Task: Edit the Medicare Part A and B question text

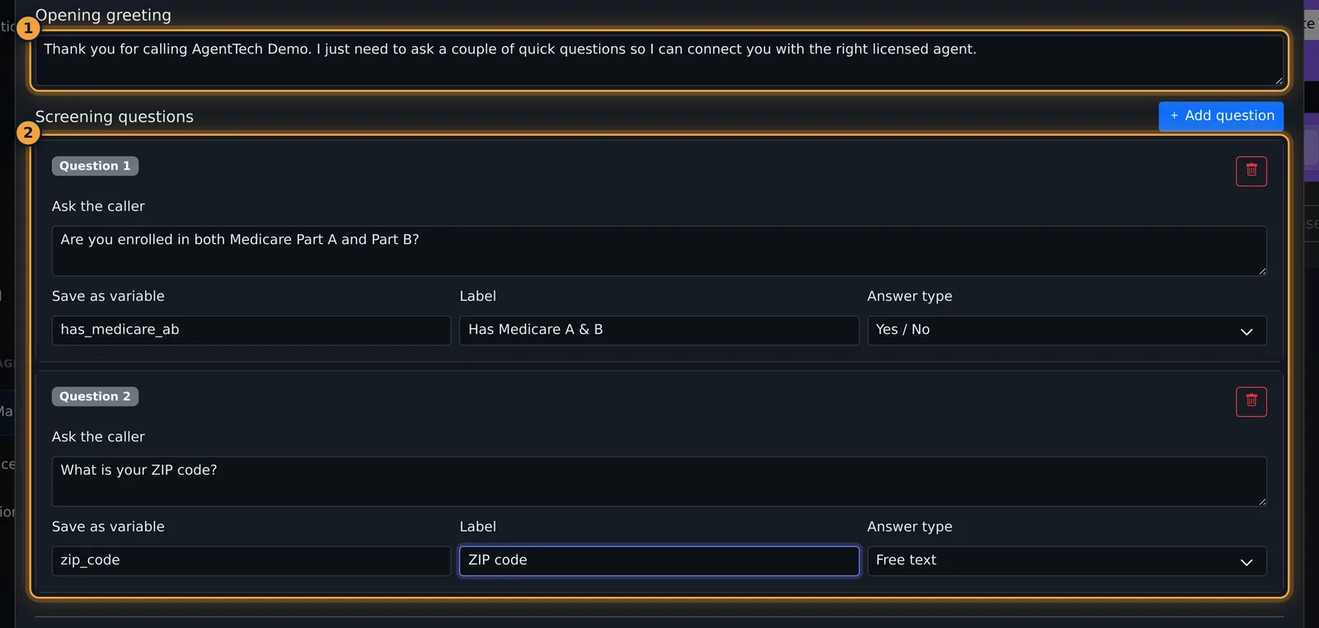Action: tap(659, 251)
